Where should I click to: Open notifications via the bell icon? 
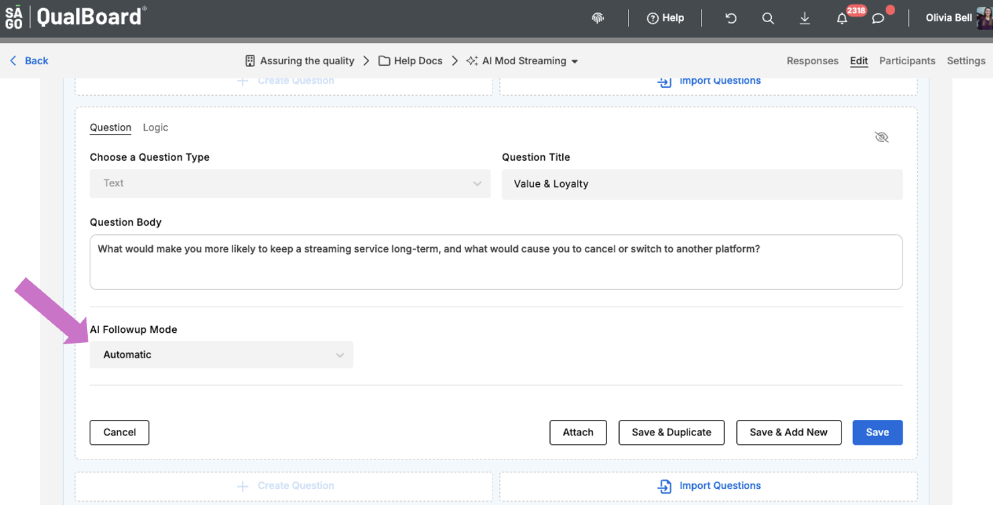click(842, 18)
